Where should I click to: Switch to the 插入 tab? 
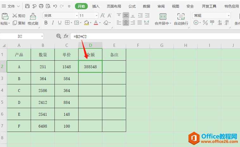pyautogui.click(x=96, y=6)
